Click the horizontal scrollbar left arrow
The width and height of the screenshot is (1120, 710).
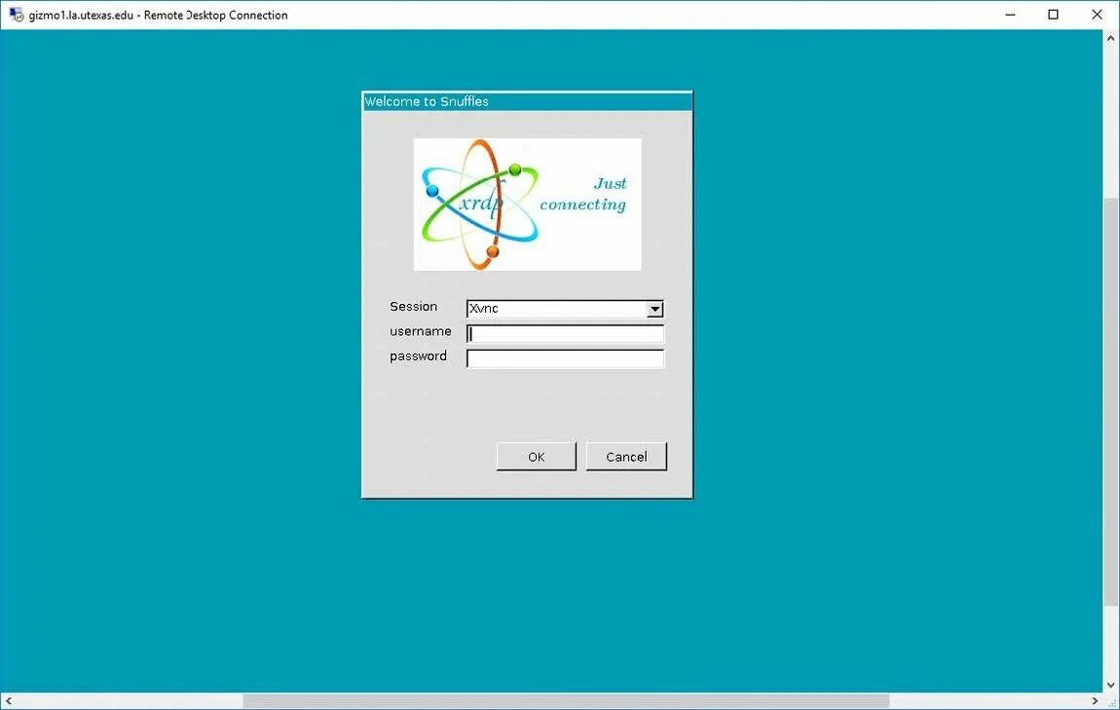(8, 700)
